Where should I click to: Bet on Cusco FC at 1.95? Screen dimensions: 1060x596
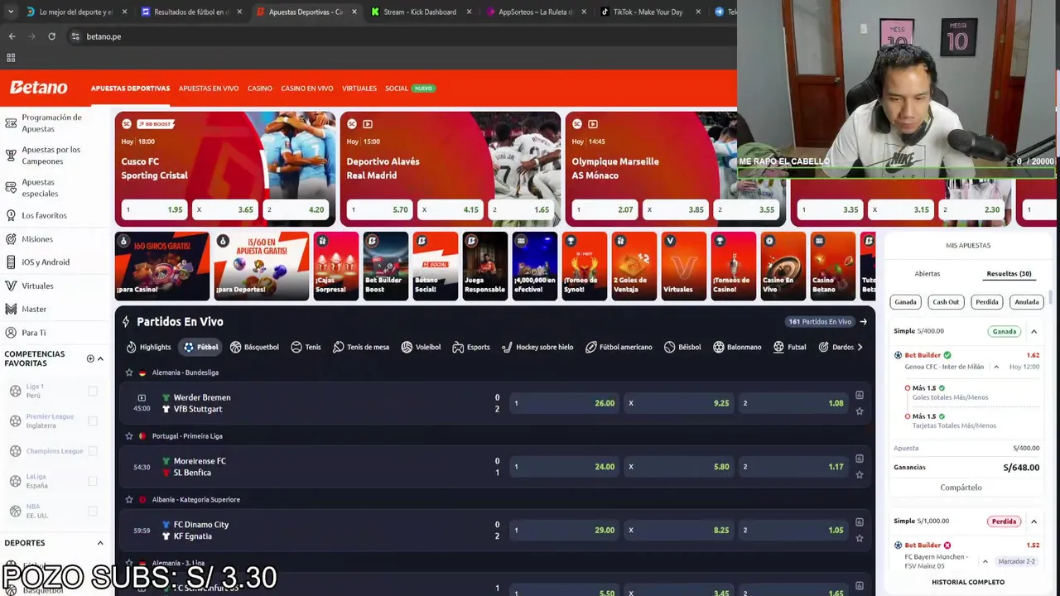(154, 210)
